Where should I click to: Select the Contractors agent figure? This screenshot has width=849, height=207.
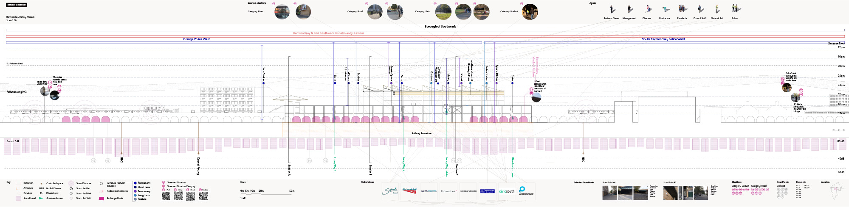[665, 10]
